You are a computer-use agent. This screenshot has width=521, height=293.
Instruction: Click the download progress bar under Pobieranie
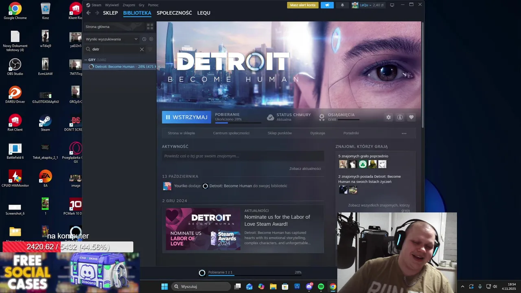point(238,122)
